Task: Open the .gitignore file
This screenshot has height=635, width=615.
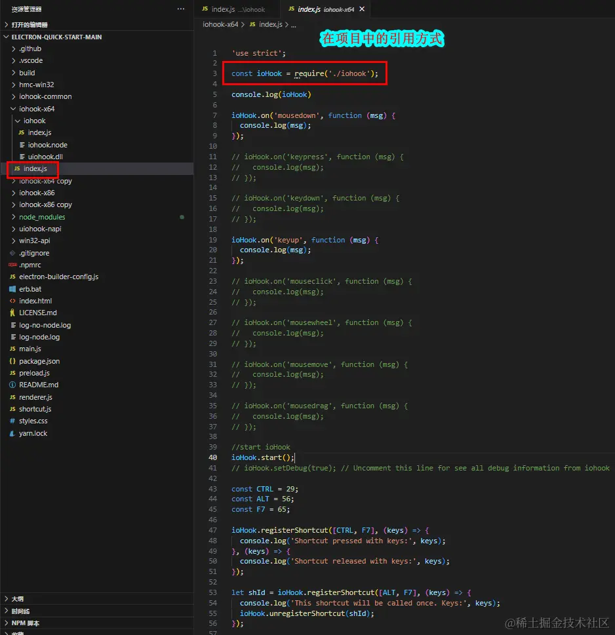Action: coord(97,253)
